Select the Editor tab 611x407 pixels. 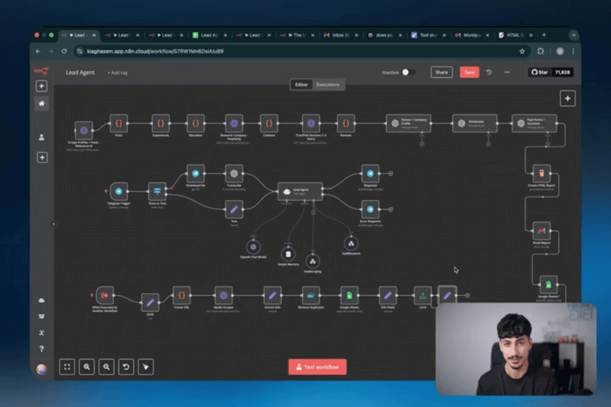[301, 84]
